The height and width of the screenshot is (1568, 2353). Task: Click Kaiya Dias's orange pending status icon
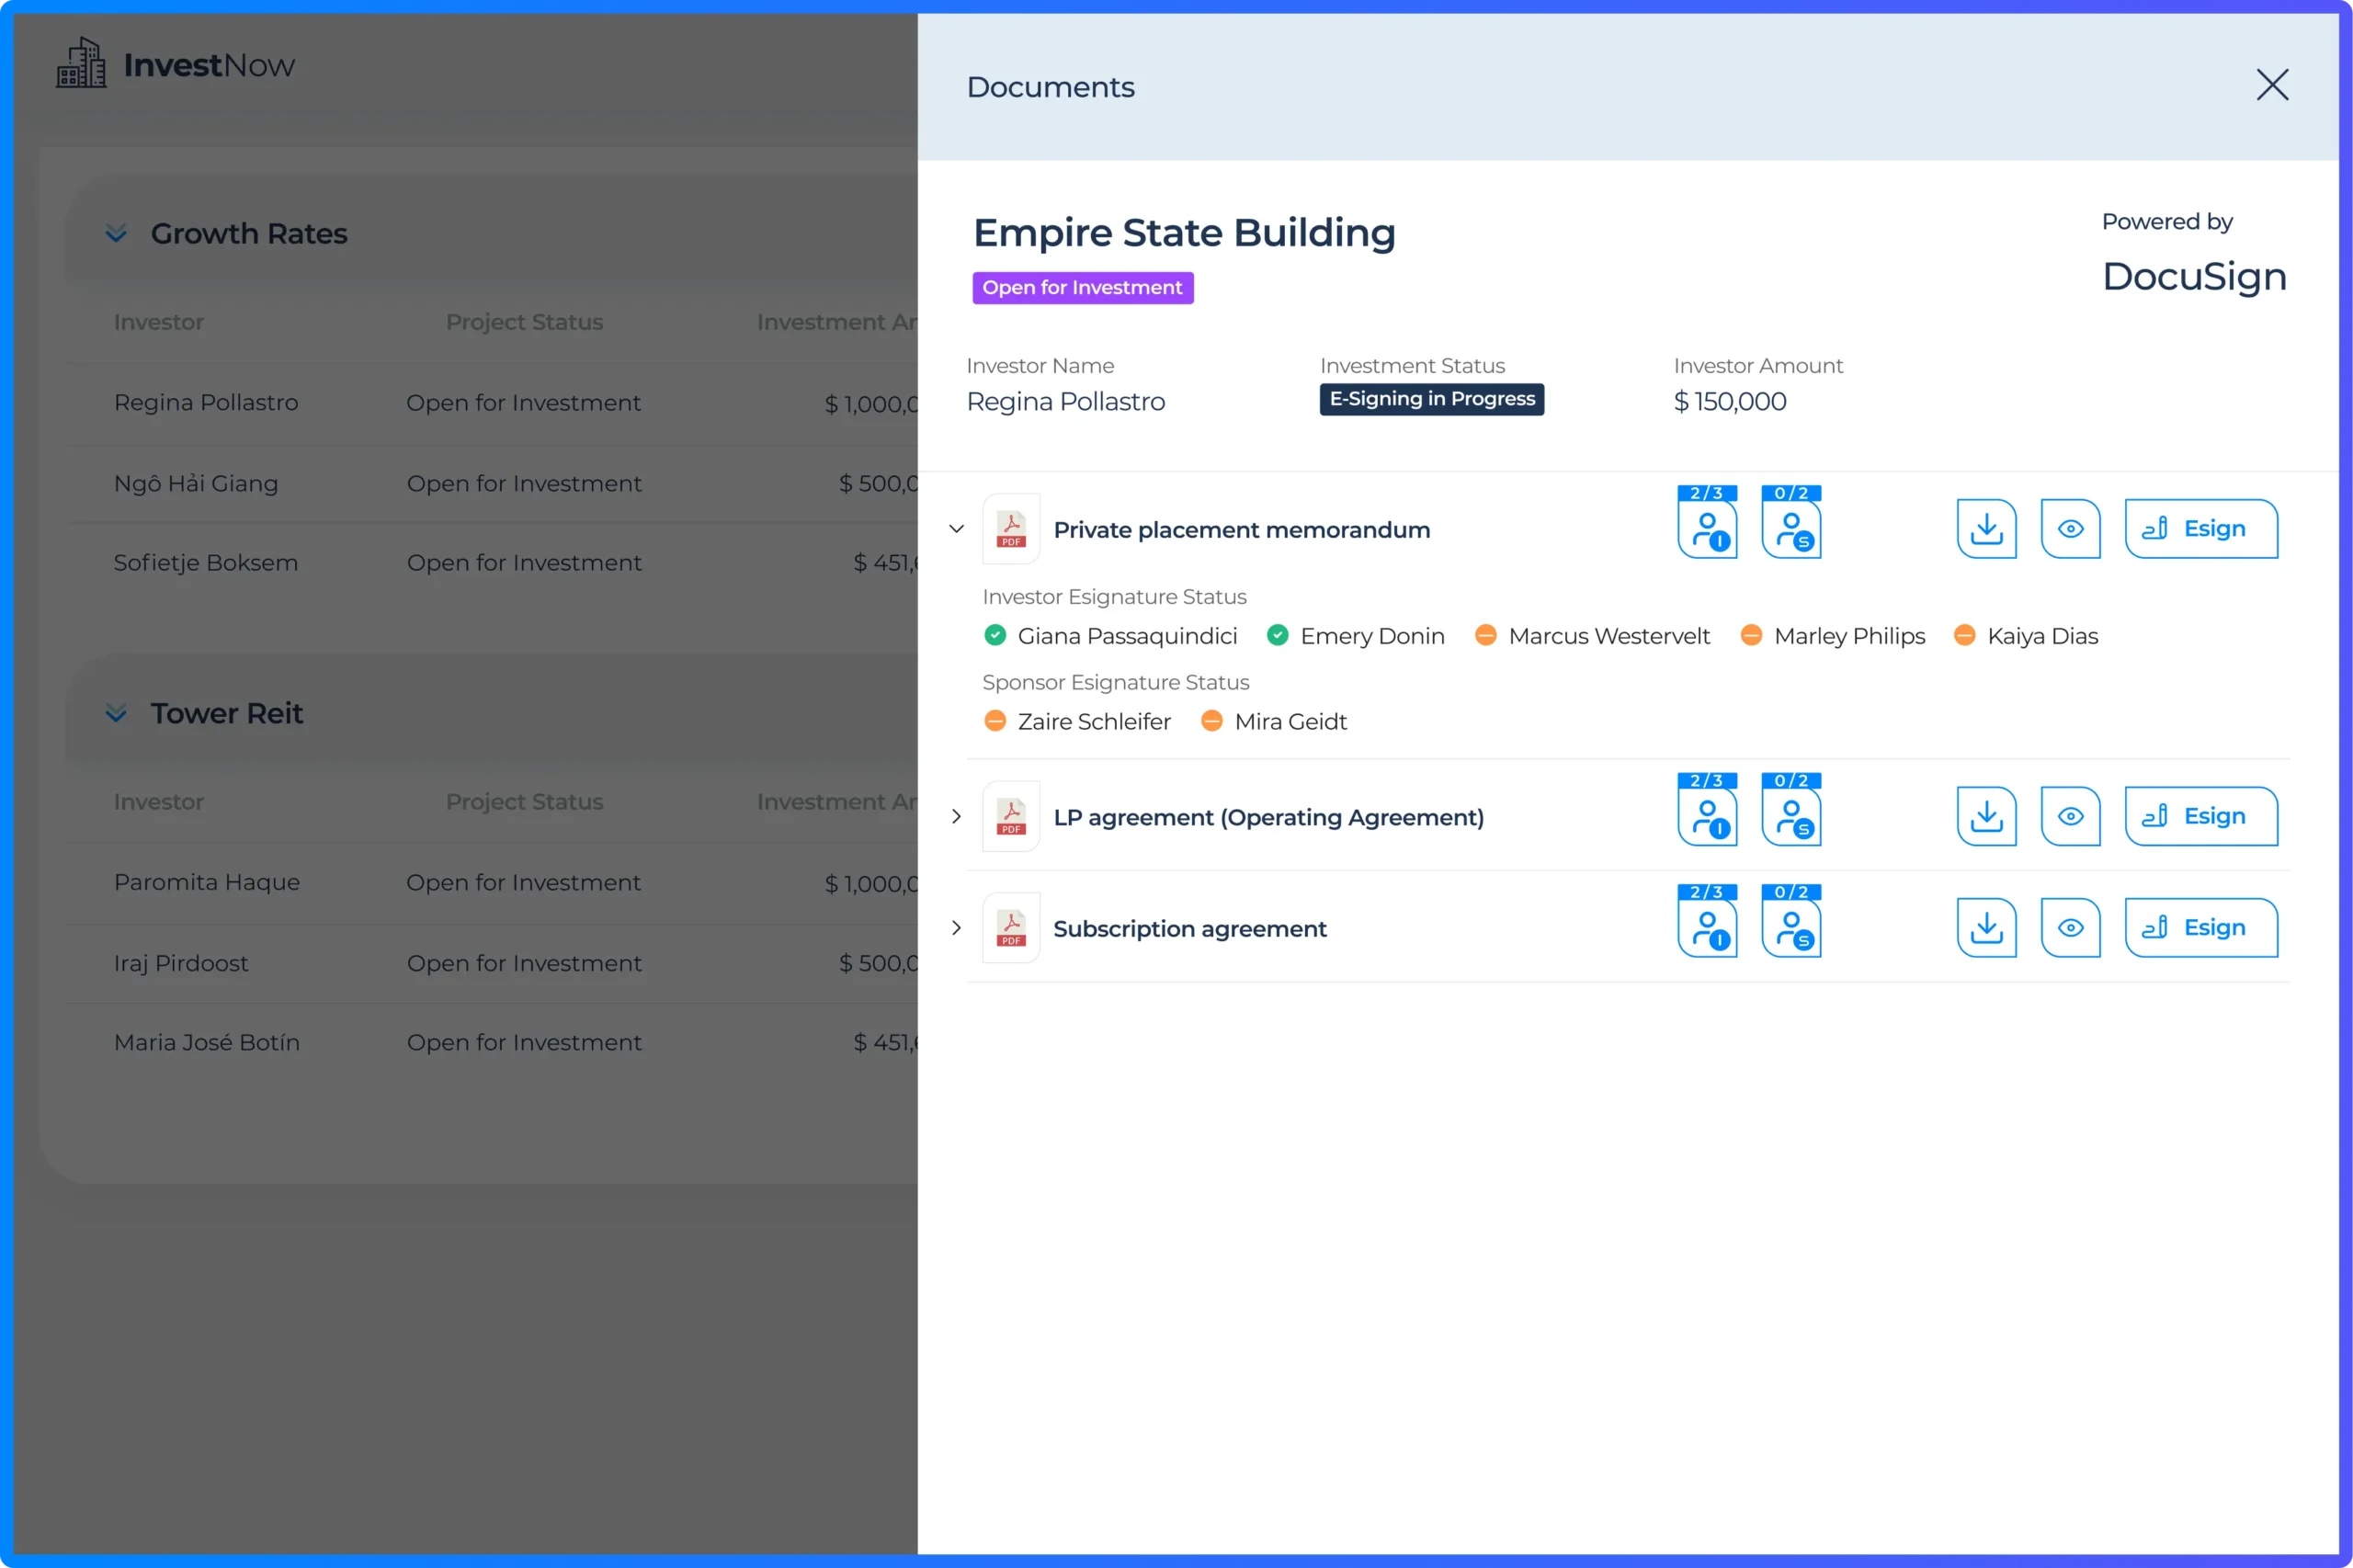coord(1964,635)
